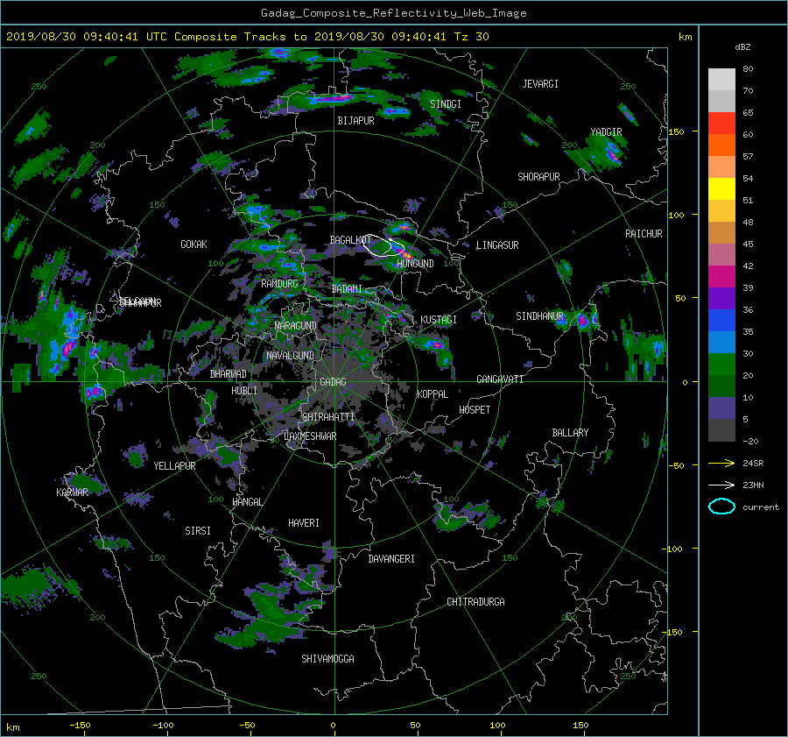The height and width of the screenshot is (737, 788).
Task: Select the yellow 54 dBZ color swatch
Action: point(721,188)
